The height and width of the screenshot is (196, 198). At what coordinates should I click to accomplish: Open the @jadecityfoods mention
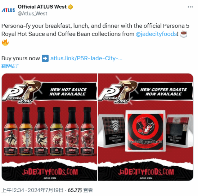[156, 34]
